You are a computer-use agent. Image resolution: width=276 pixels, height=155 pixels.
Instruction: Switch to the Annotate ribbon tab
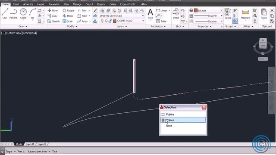pos(28,4)
